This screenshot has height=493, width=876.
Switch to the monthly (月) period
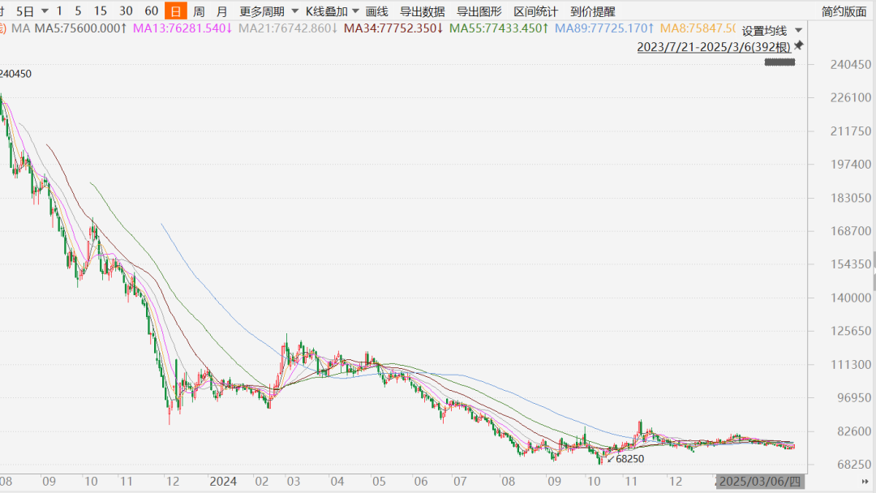pos(221,11)
